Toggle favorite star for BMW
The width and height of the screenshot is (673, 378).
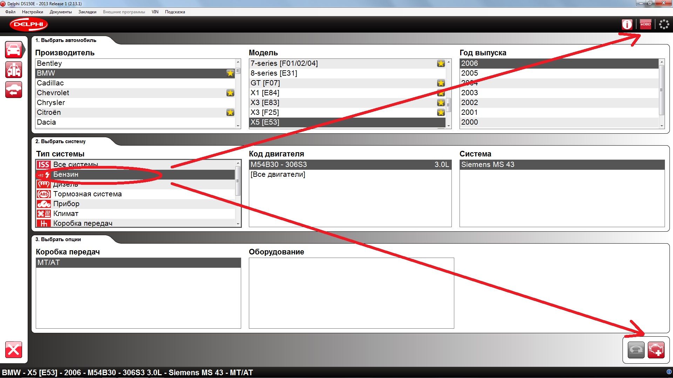pos(230,73)
